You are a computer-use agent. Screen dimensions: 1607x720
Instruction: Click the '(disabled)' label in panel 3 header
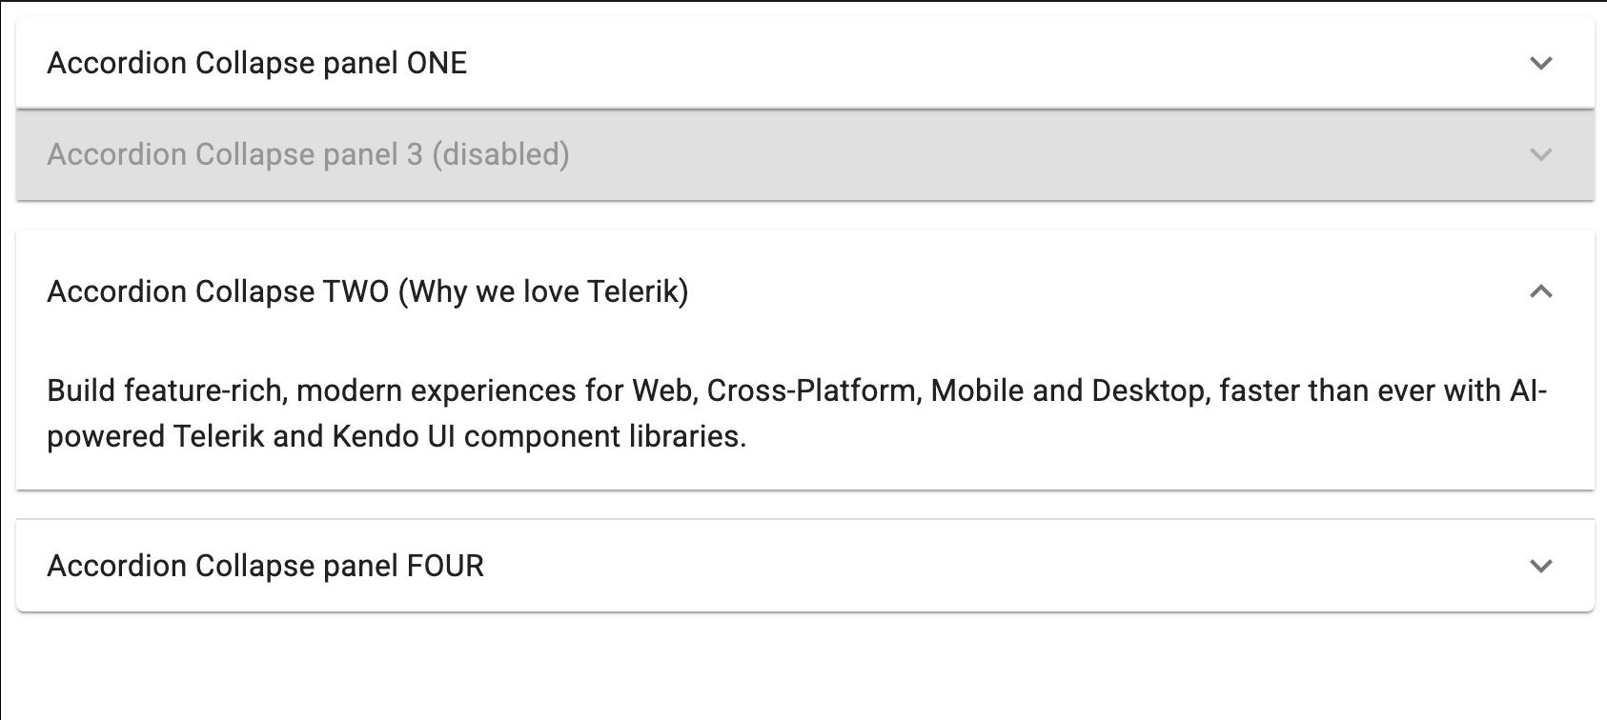coord(500,154)
